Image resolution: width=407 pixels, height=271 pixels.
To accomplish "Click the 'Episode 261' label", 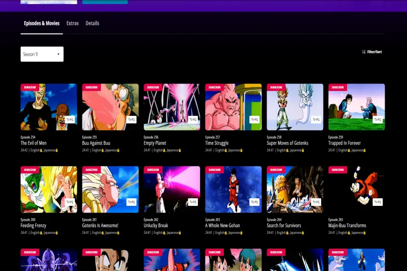I will point(90,220).
